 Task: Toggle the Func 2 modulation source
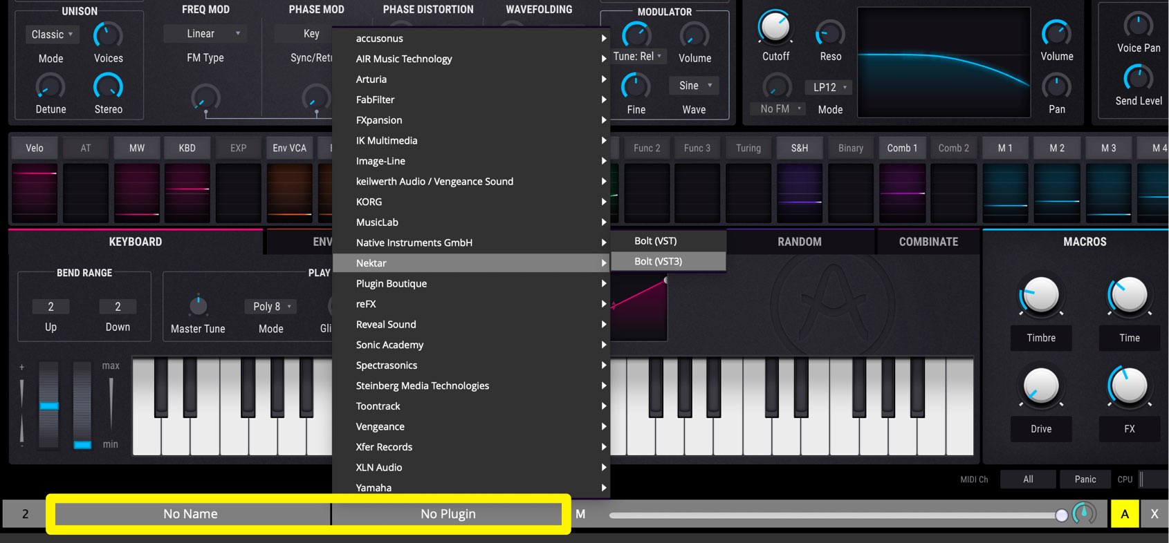(647, 148)
